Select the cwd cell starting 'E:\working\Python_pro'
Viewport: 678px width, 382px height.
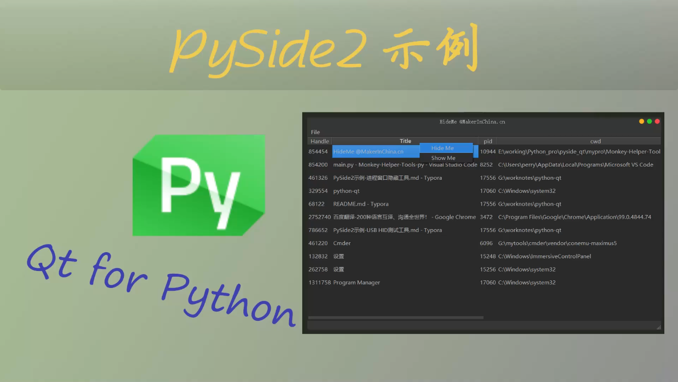coord(579,151)
